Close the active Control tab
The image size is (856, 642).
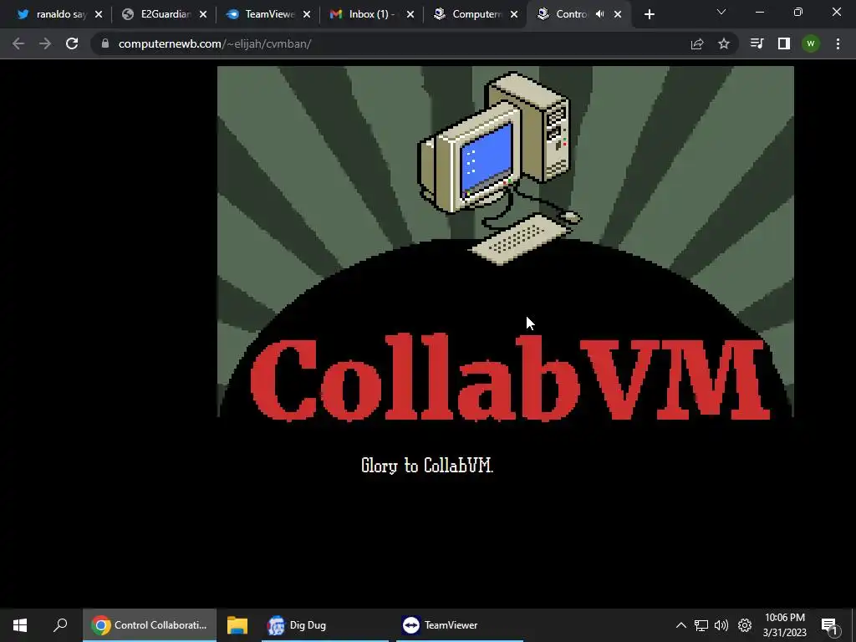tap(618, 15)
